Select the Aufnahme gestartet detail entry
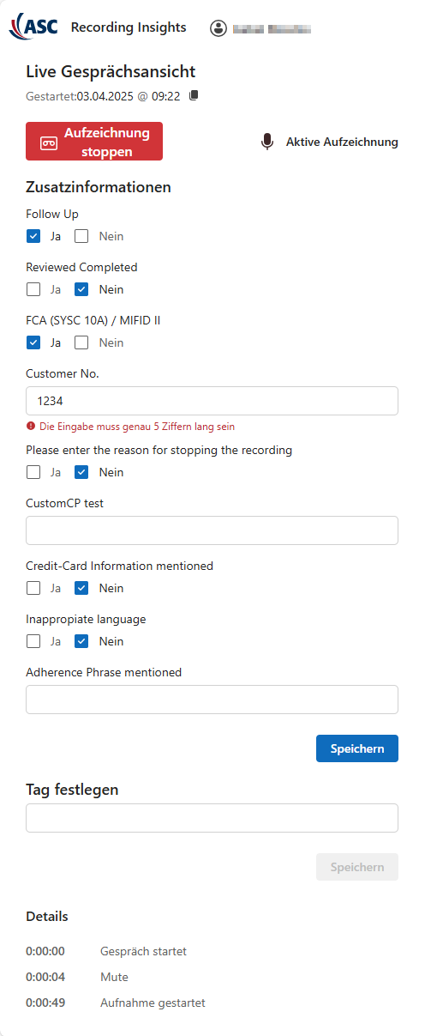The height and width of the screenshot is (1036, 431). tap(153, 1003)
